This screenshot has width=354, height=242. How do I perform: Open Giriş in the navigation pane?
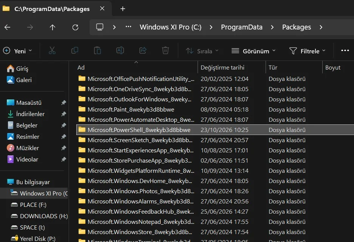pos(18,68)
